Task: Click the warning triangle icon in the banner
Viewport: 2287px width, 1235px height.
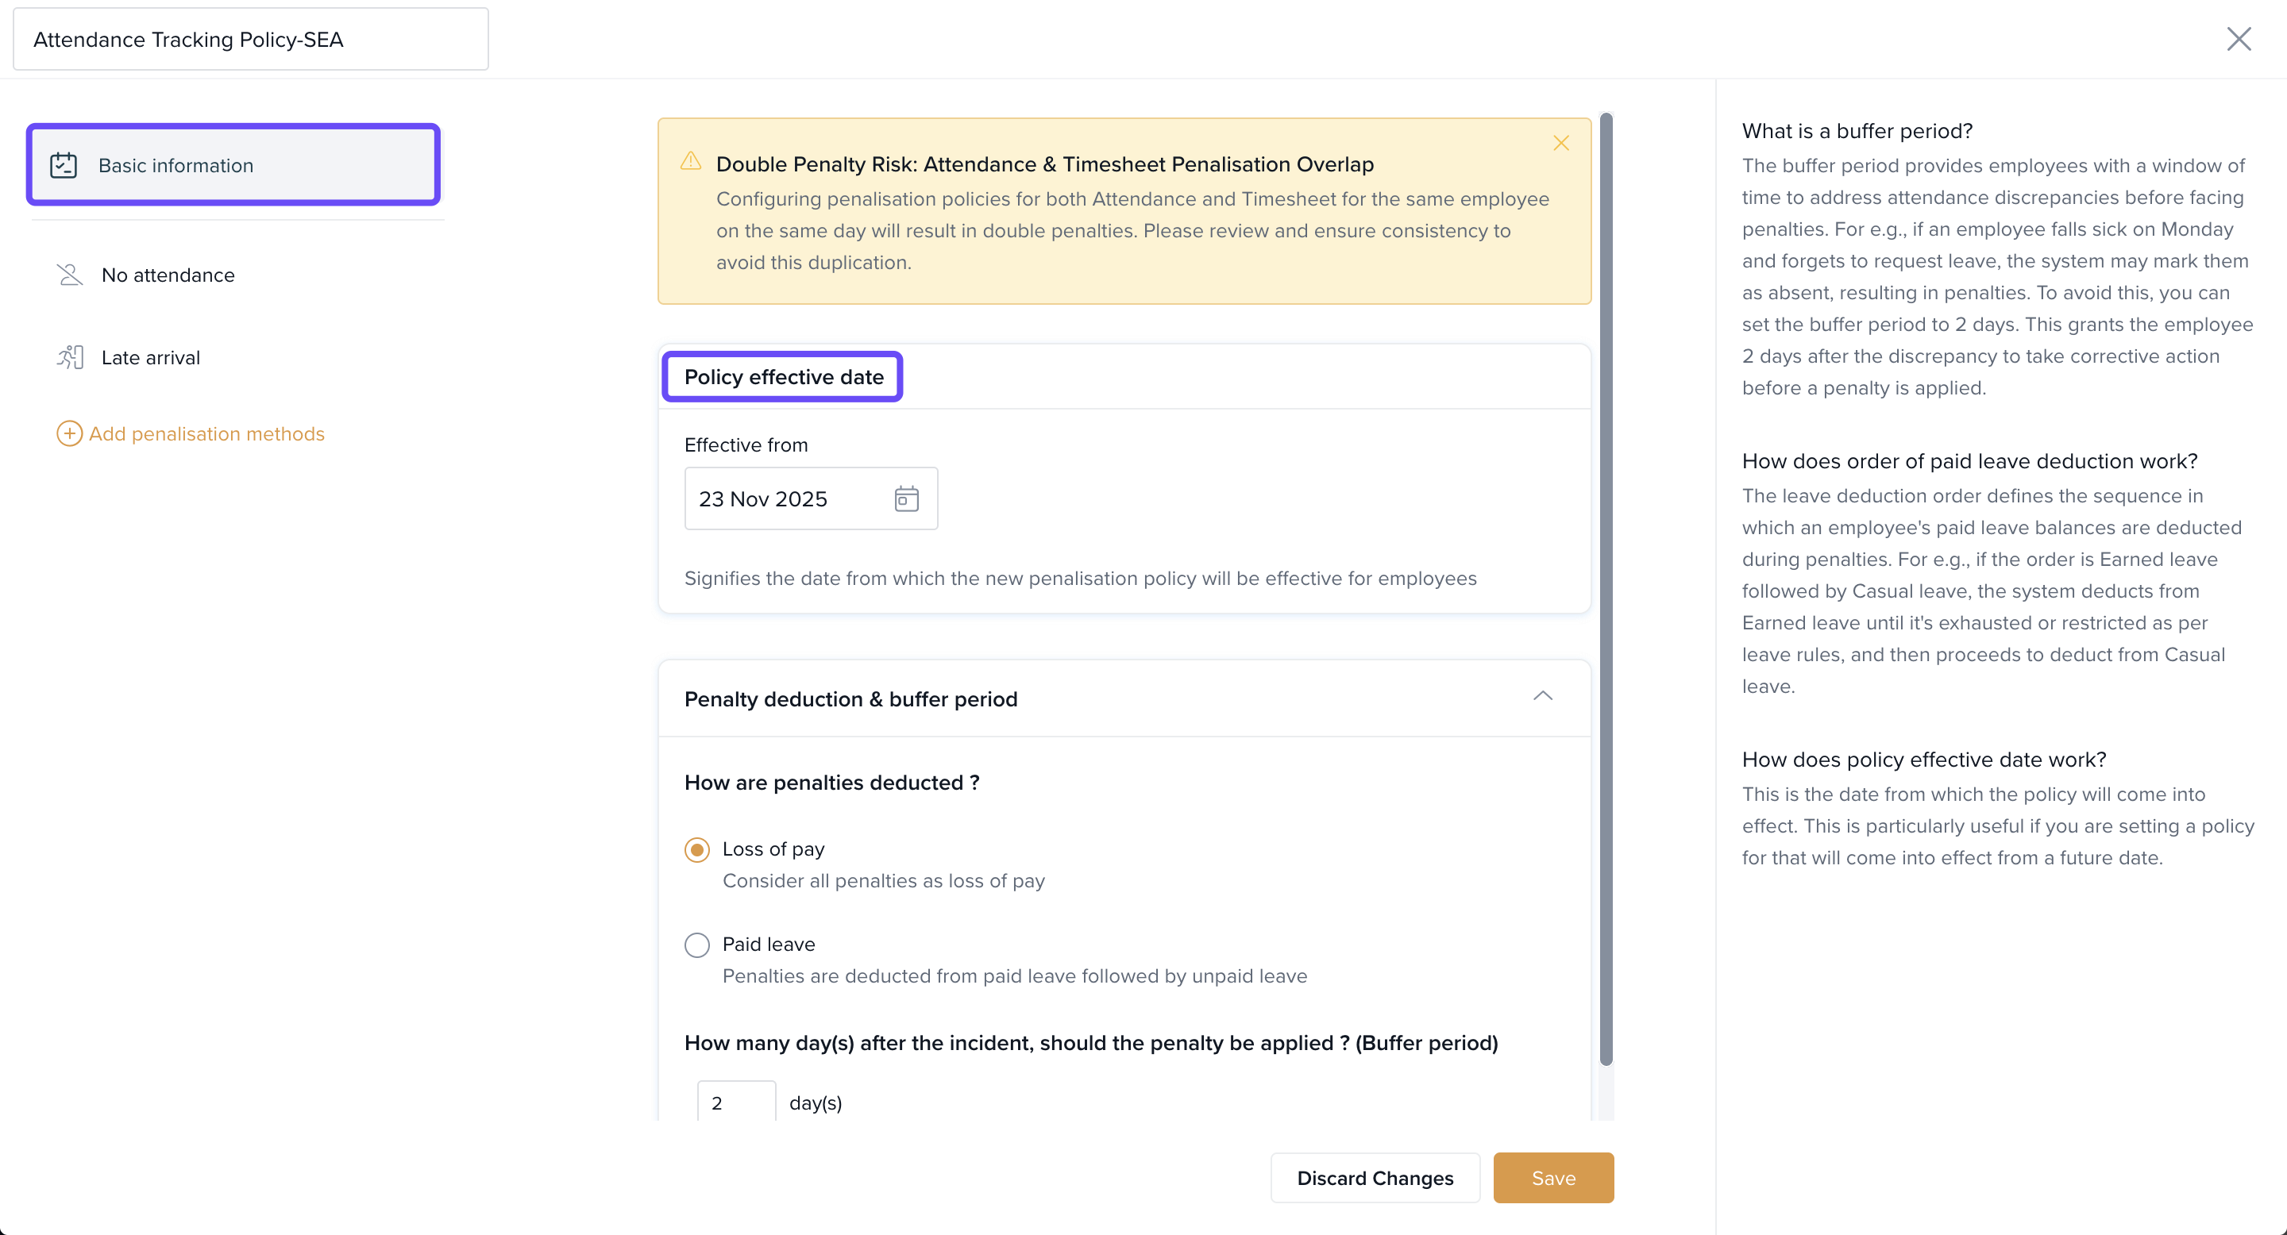Action: [x=691, y=161]
